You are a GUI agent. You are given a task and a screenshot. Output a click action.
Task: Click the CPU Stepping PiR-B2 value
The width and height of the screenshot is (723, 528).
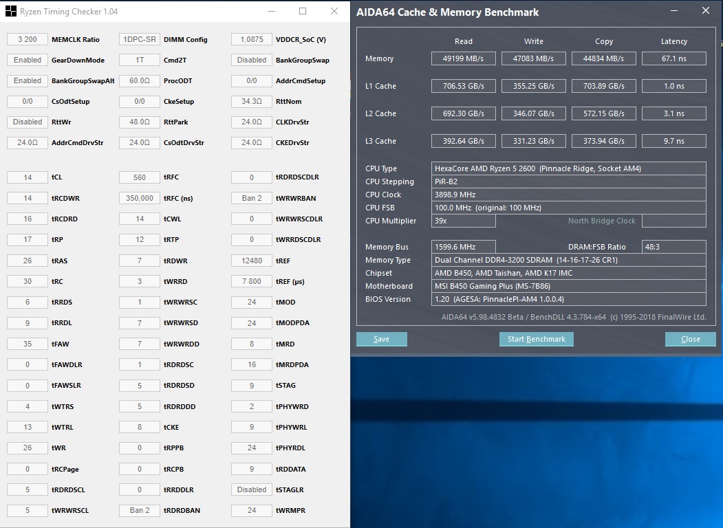[568, 181]
